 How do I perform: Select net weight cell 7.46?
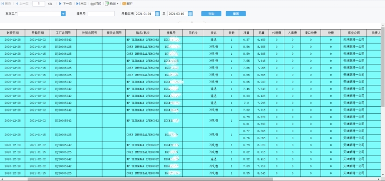coord(246,89)
